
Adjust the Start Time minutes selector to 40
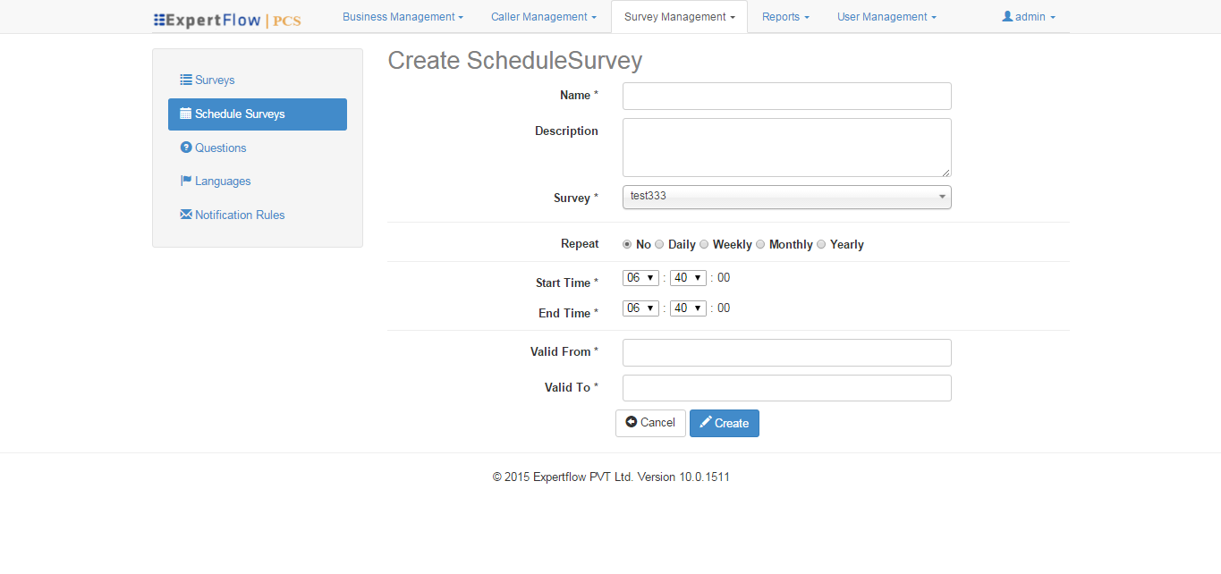pyautogui.click(x=688, y=277)
